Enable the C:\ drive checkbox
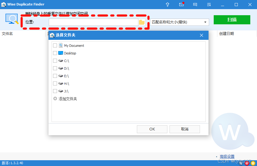The image size is (257, 166). click(55, 61)
